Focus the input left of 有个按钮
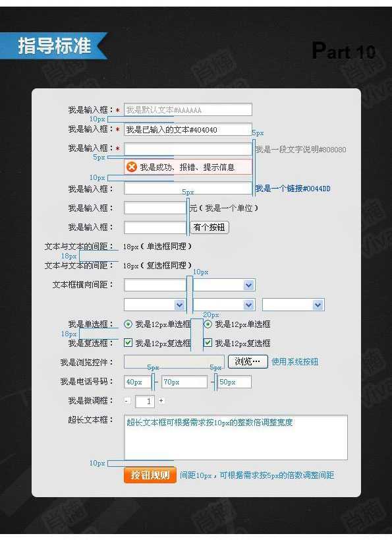The width and height of the screenshot is (392, 540). pyautogui.click(x=155, y=227)
